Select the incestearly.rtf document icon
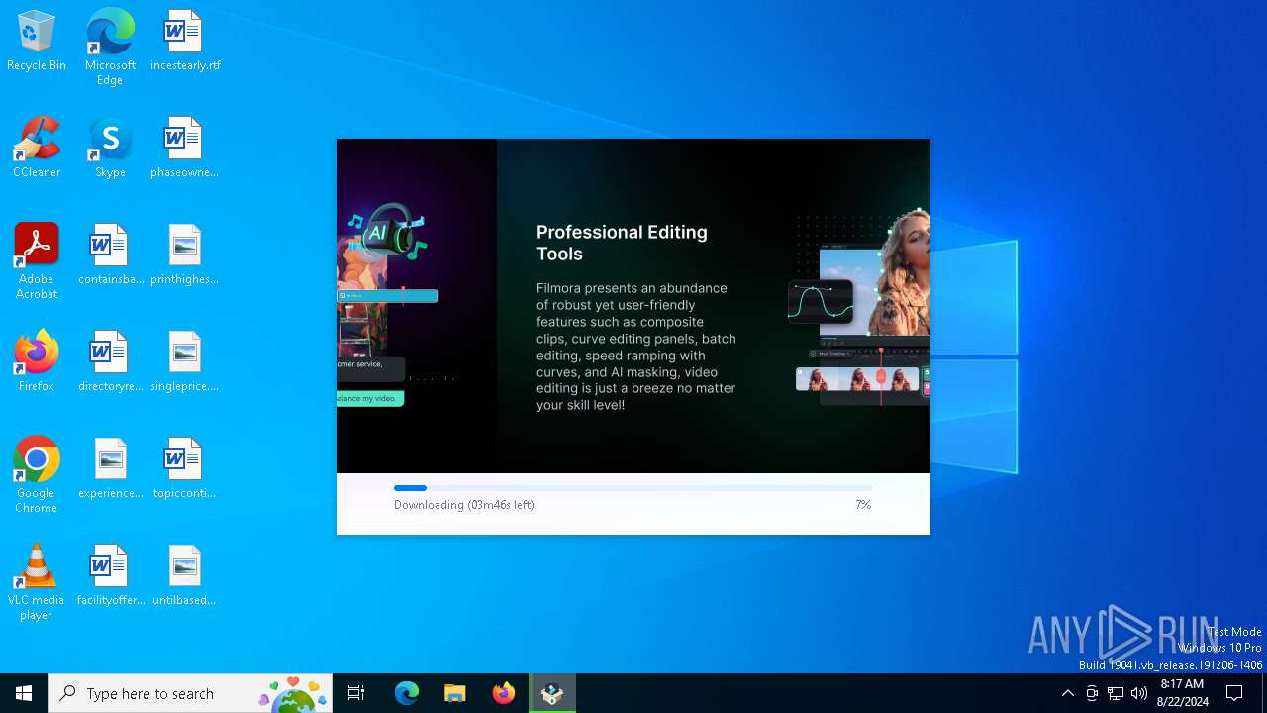 click(185, 42)
